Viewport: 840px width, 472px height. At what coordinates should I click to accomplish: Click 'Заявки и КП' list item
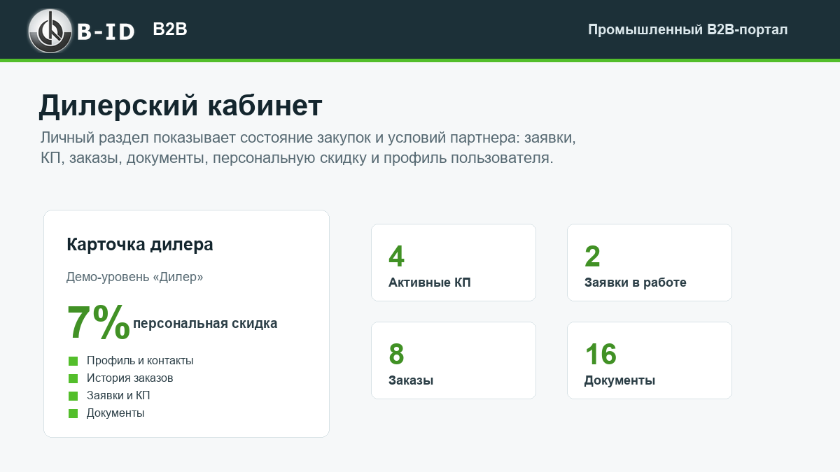coord(118,396)
